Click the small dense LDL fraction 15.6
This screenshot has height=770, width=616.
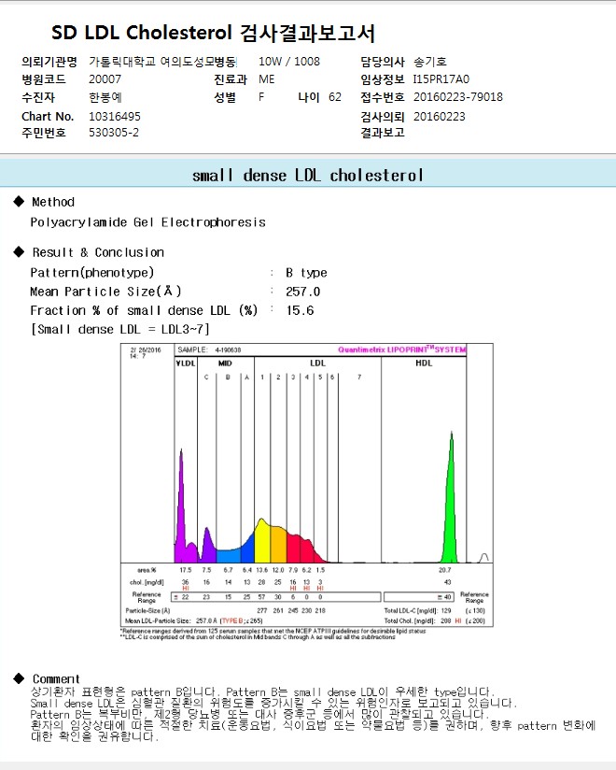(x=301, y=310)
